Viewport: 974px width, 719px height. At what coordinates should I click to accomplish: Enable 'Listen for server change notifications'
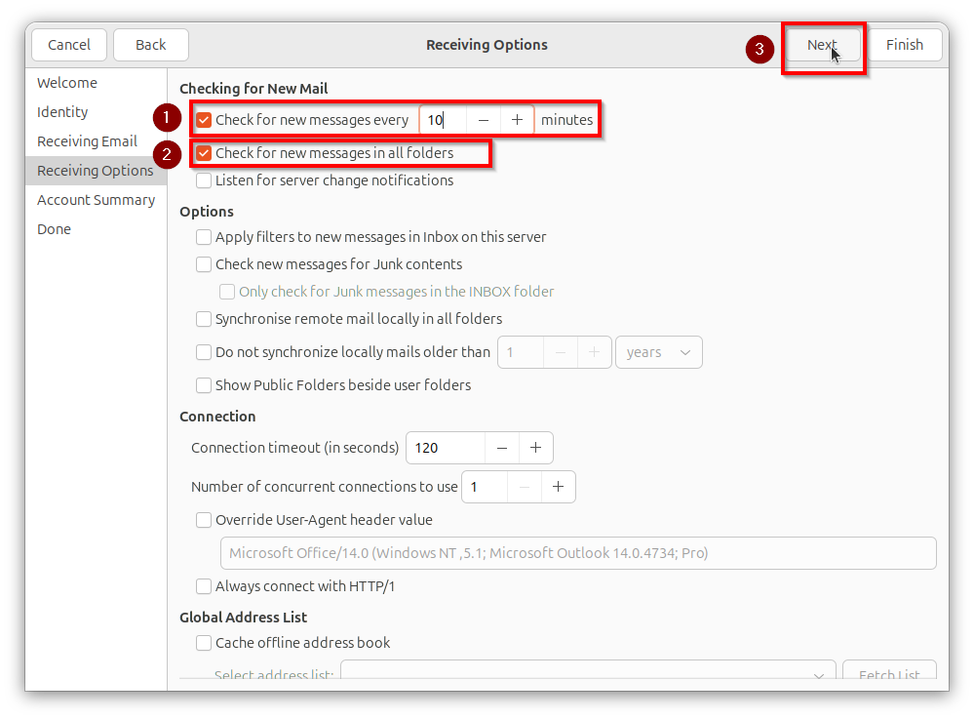coord(204,180)
